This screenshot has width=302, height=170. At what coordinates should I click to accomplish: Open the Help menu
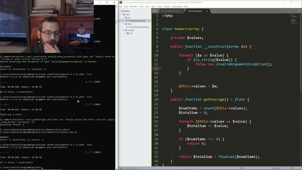tap(186, 6)
